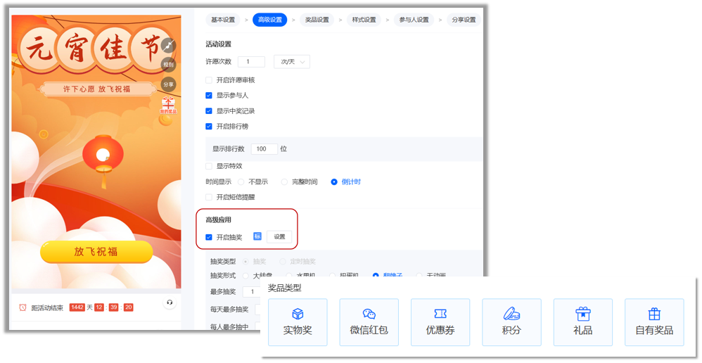Click the 抽奖类型 label
702x363 pixels.
[x=223, y=262]
